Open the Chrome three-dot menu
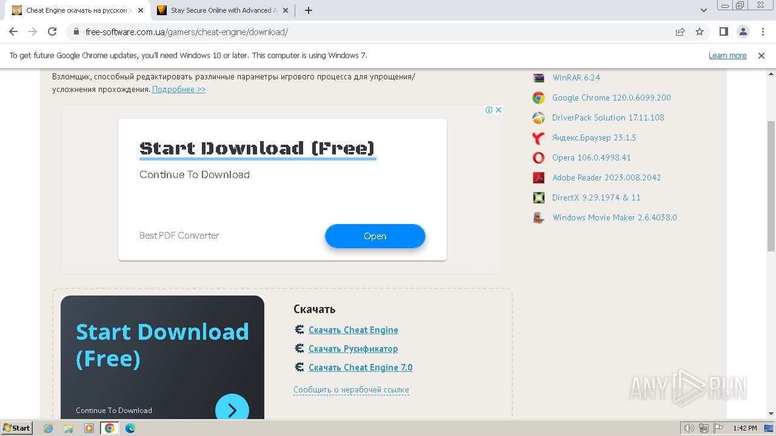 [x=762, y=31]
